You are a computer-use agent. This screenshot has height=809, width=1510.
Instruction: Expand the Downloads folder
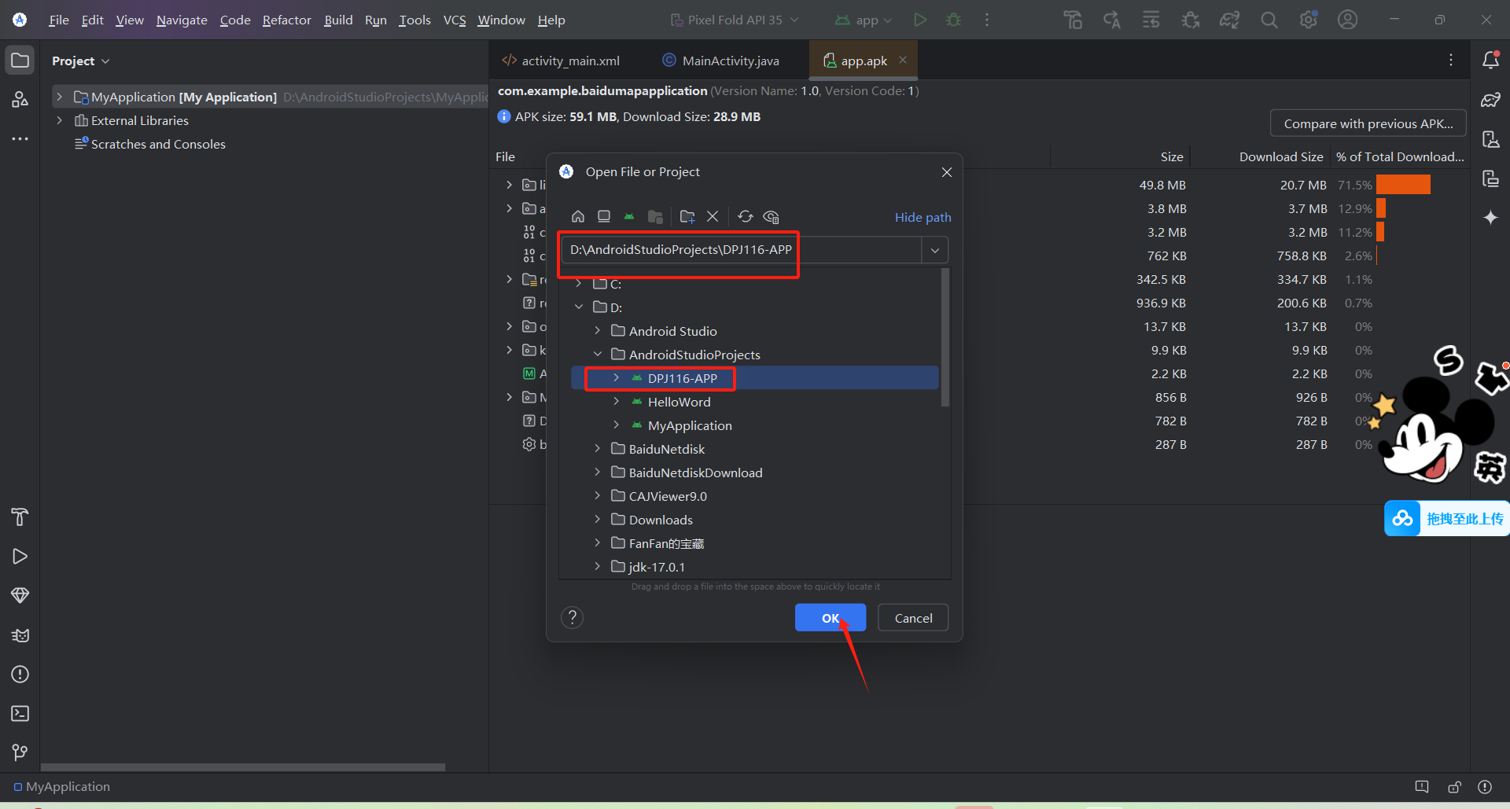tap(598, 520)
